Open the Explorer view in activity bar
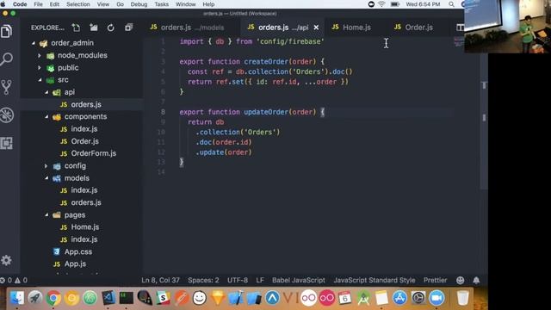The height and width of the screenshot is (310, 551). 7,32
